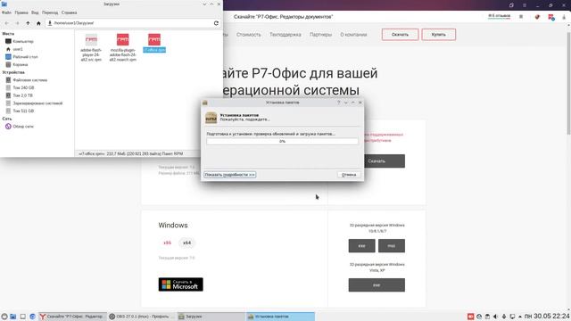Download the Windows msi installer
Viewport: 571px width, 321px height.
(x=392, y=246)
